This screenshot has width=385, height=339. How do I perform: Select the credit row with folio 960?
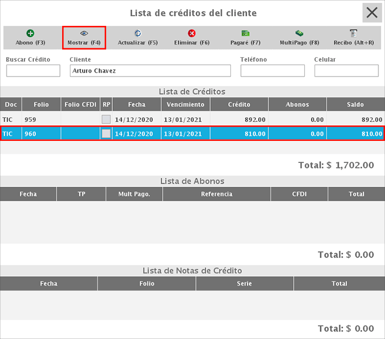pos(193,134)
